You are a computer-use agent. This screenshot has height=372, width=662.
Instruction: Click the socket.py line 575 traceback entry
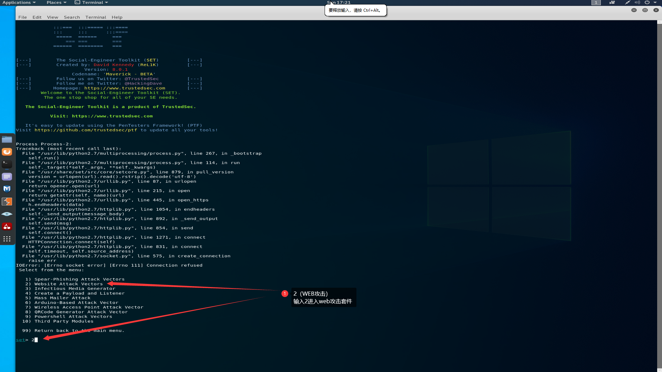(x=126, y=256)
